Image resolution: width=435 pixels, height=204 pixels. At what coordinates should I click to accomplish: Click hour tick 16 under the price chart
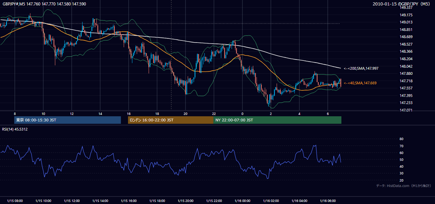(129, 113)
